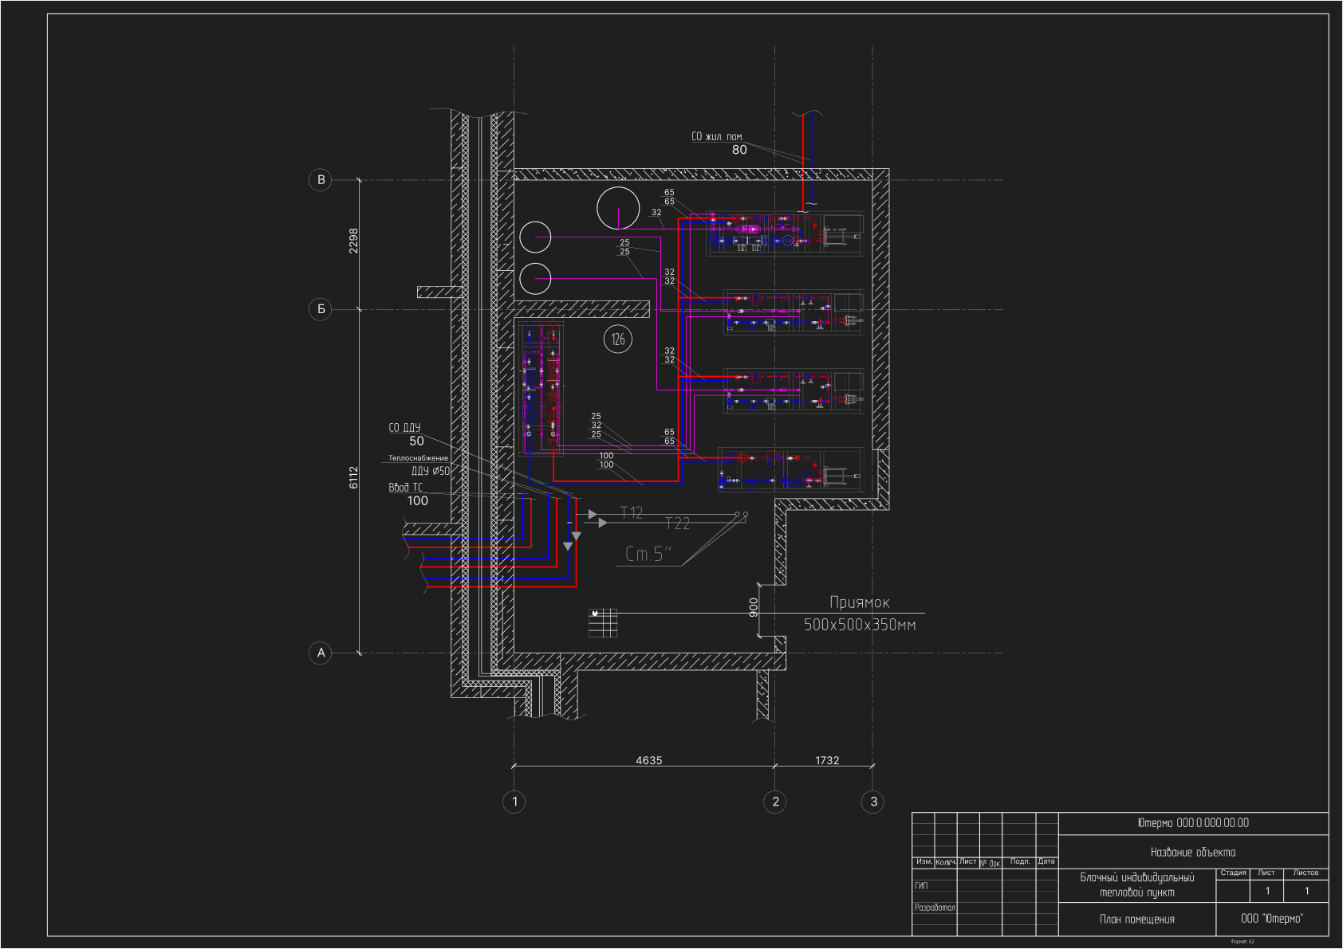The height and width of the screenshot is (949, 1343).
Task: Select the План помещения title block cell
Action: pyautogui.click(x=1136, y=920)
